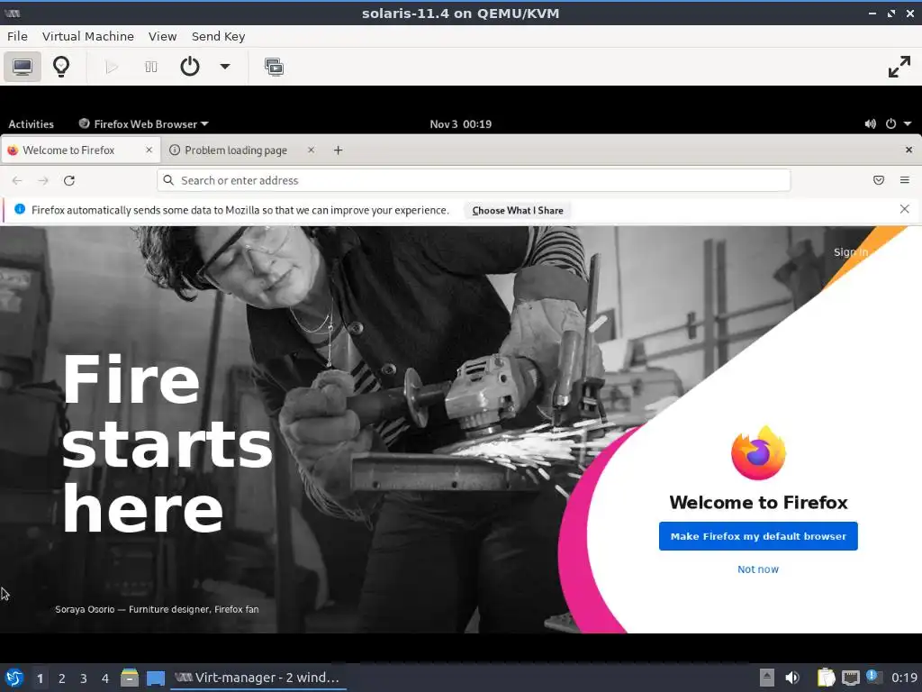Open the Firefox hamburger menu

tap(904, 180)
